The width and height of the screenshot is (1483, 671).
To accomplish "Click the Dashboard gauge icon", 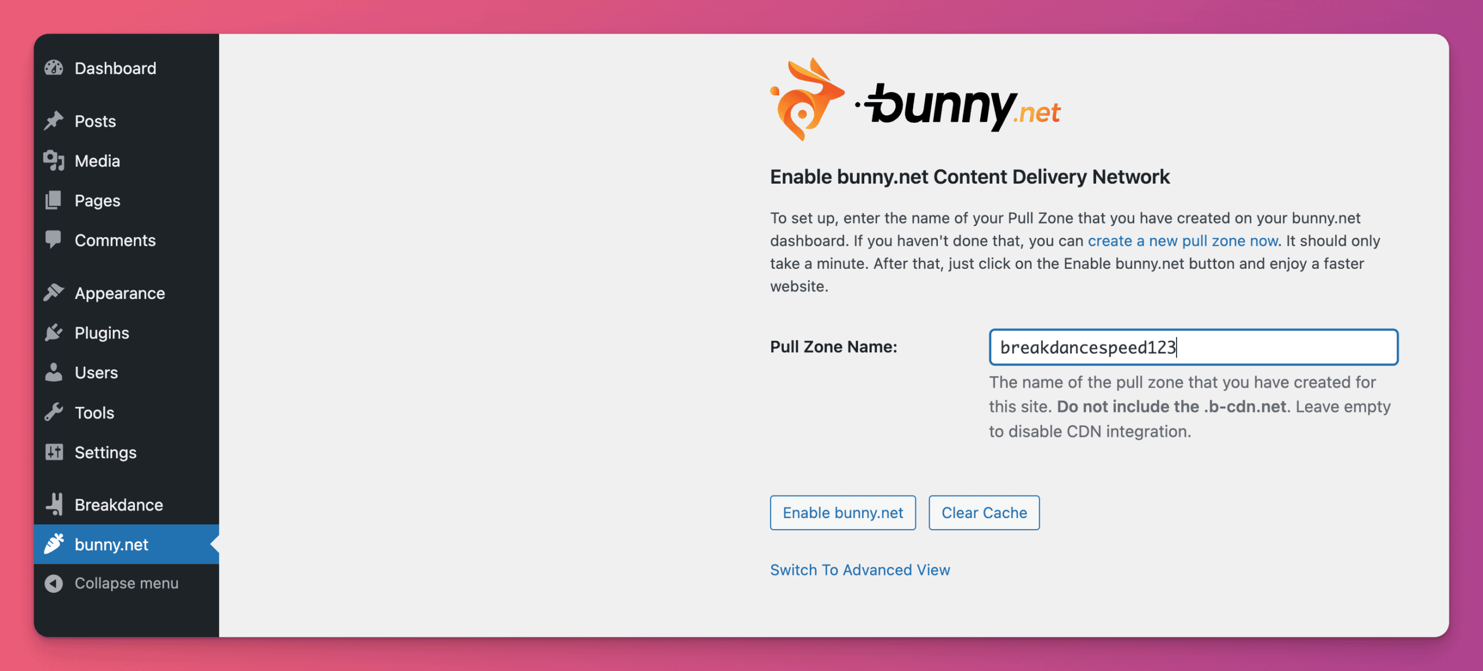I will 54,68.
